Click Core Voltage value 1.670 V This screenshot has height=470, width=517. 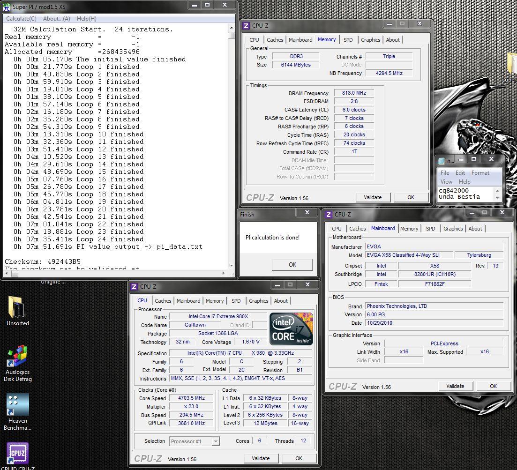pyautogui.click(x=251, y=342)
